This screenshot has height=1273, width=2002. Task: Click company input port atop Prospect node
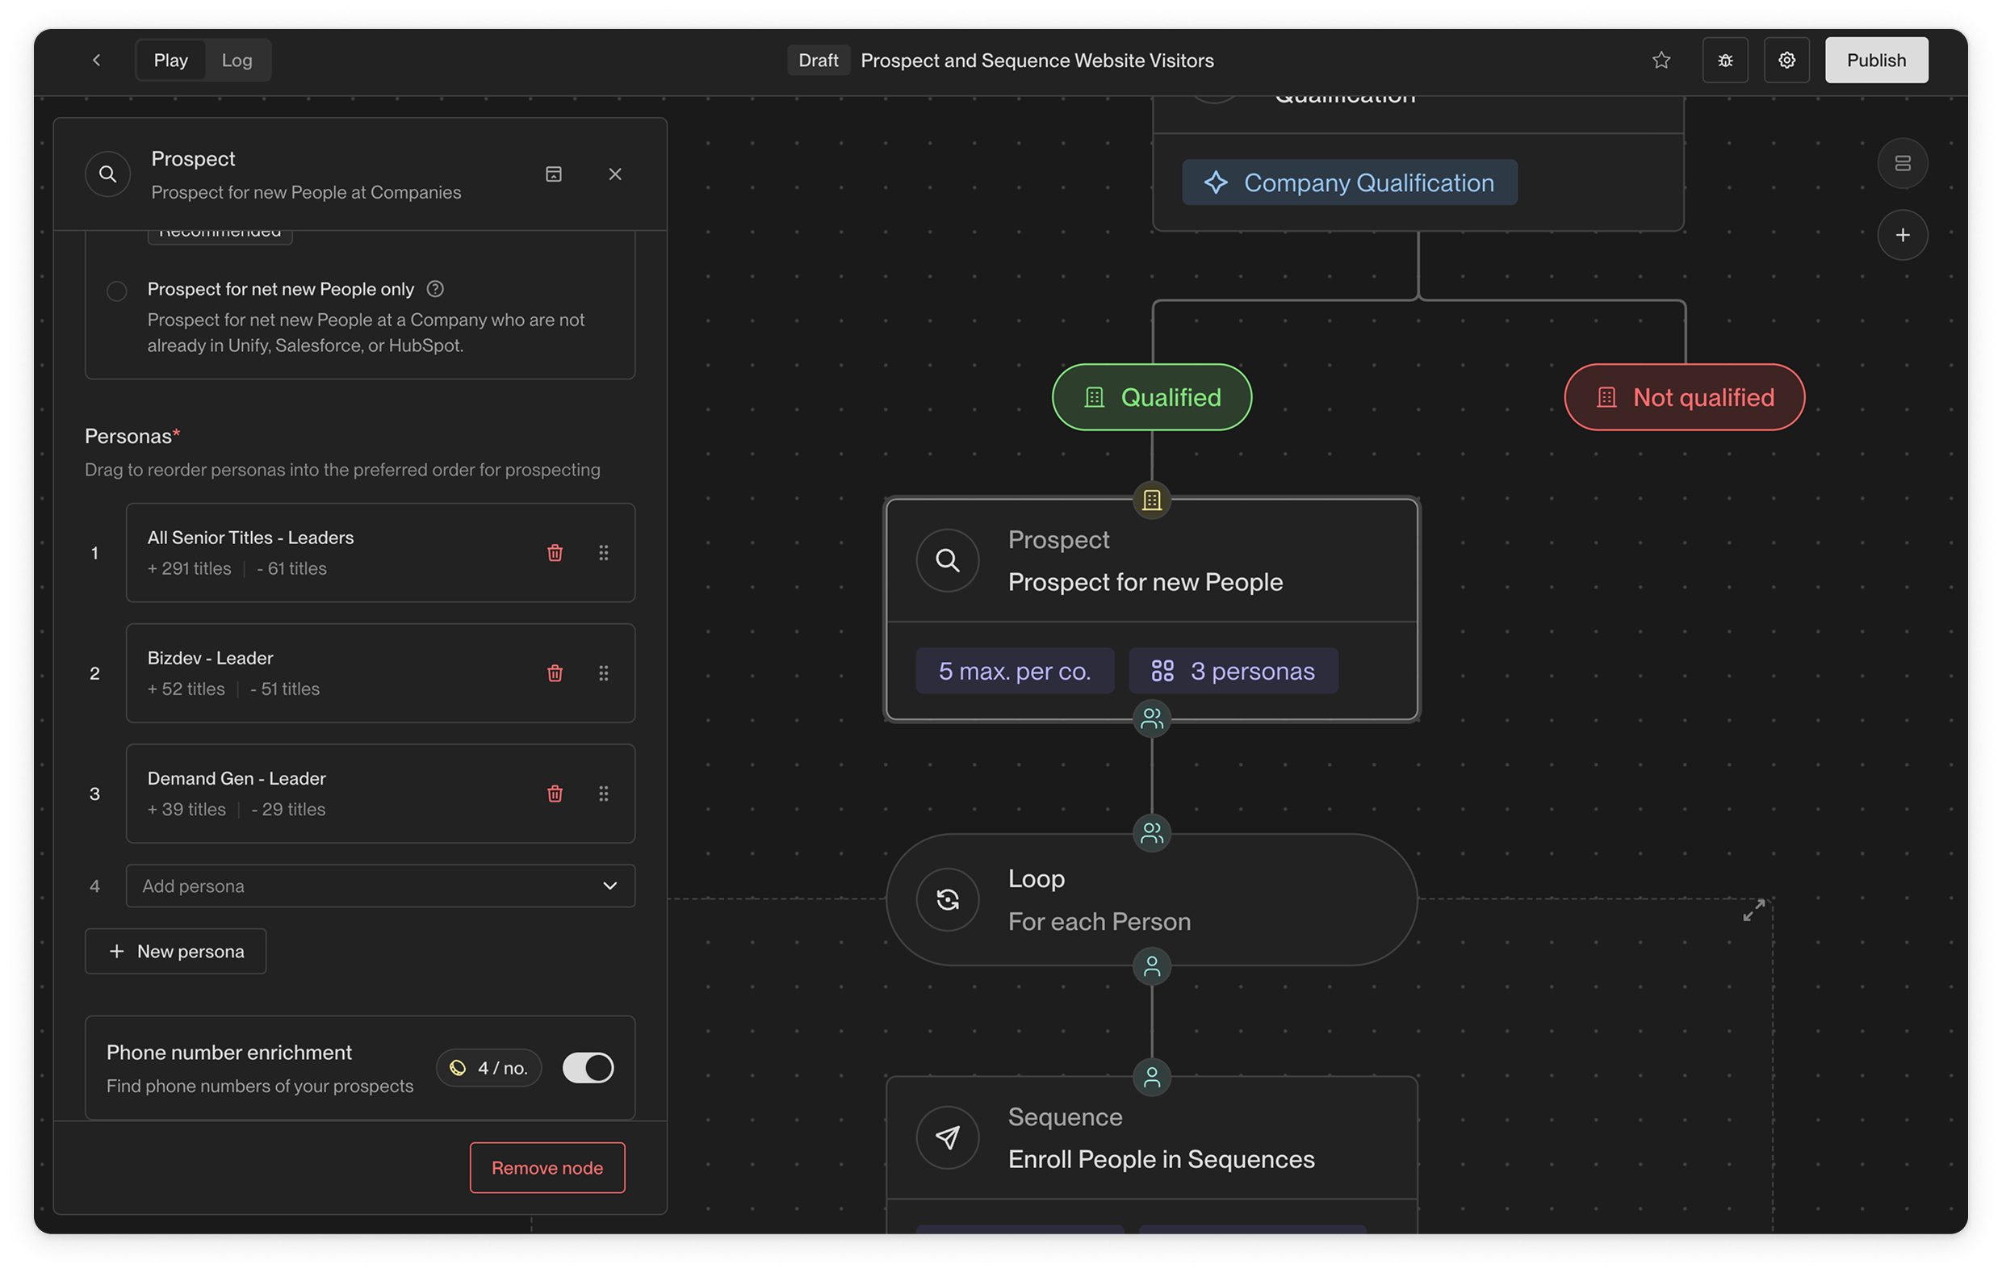[x=1152, y=500]
